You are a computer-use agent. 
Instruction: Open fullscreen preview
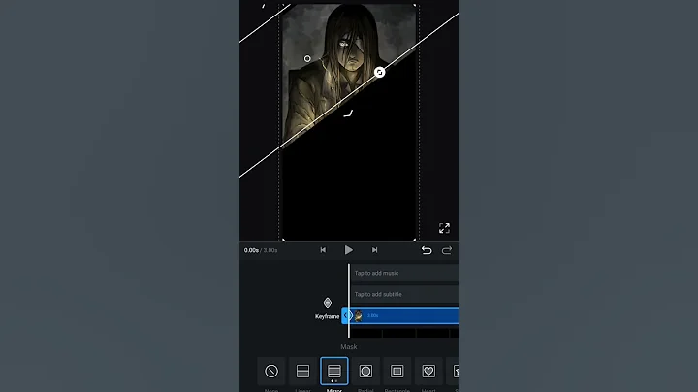[x=444, y=228]
